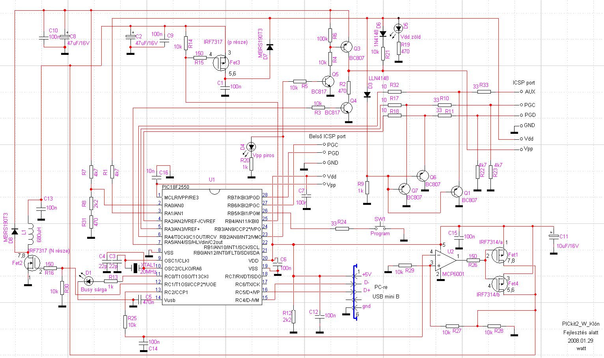Image resolution: width=604 pixels, height=358 pixels.
Task: Click the Vdd zöld LED D5
Action: point(398,28)
